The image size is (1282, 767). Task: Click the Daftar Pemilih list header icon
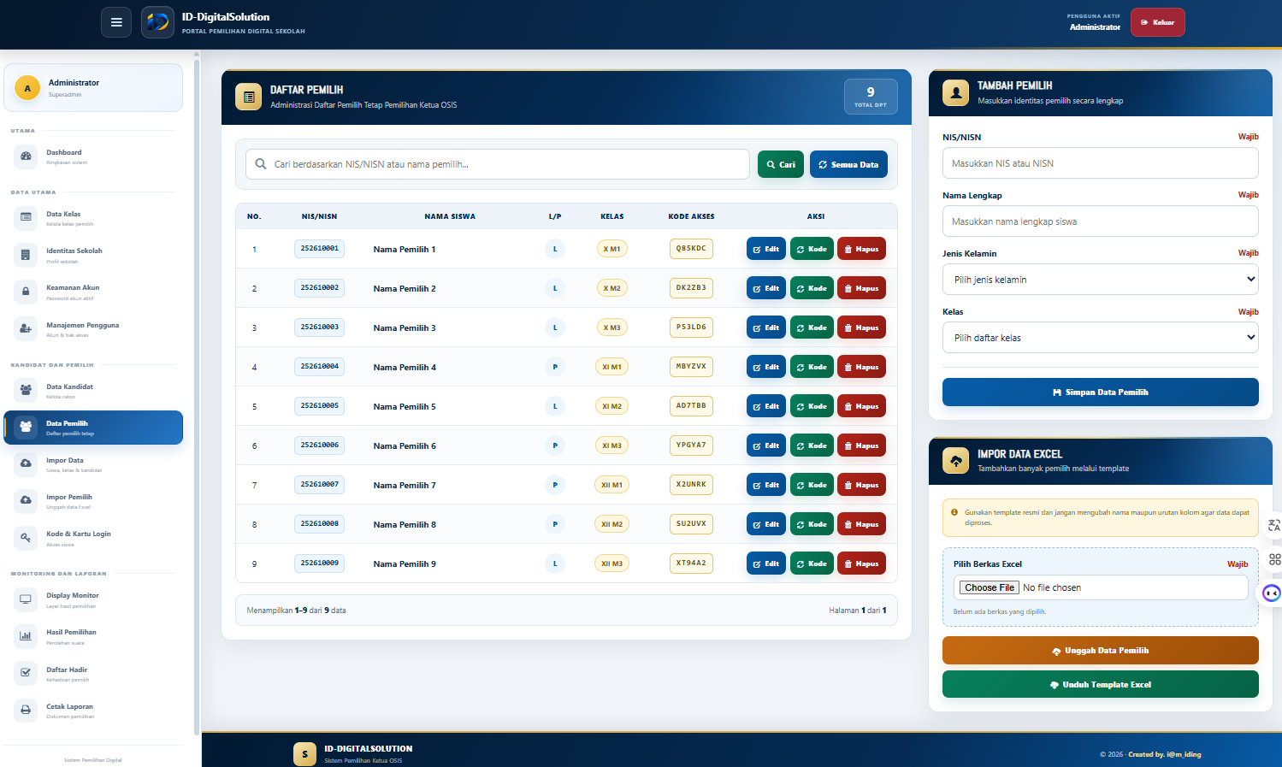249,97
